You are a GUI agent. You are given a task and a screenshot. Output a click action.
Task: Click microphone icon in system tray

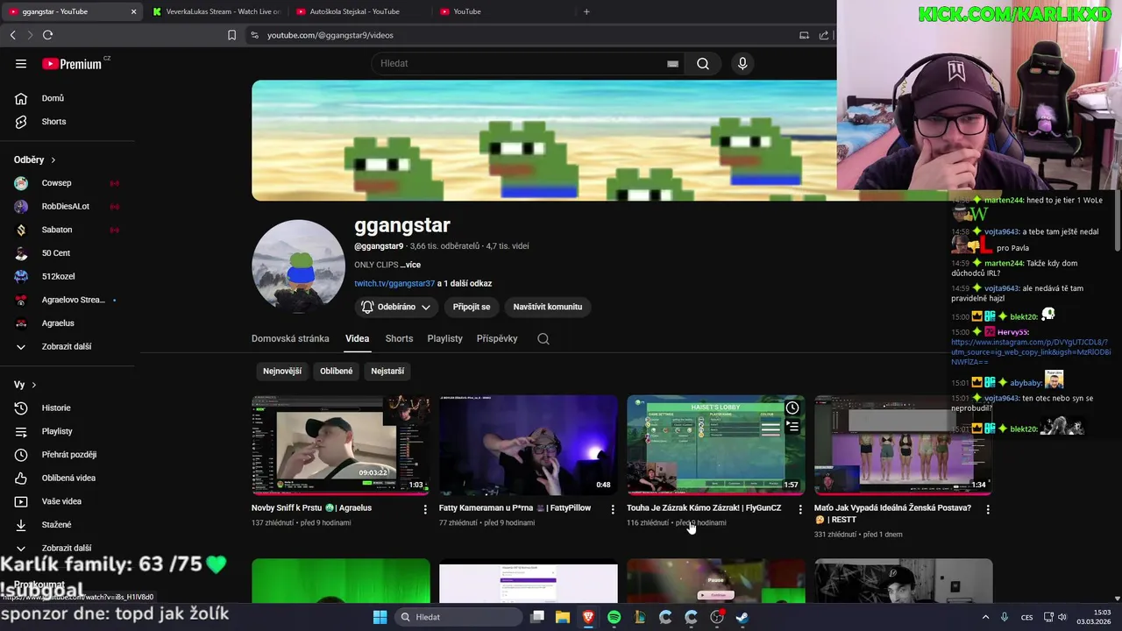pos(1005,617)
